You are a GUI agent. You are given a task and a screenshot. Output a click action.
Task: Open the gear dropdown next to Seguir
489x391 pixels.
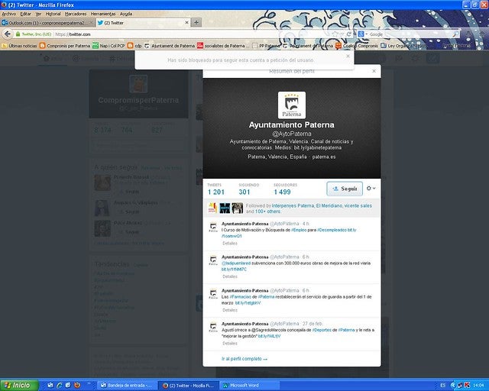(x=371, y=188)
